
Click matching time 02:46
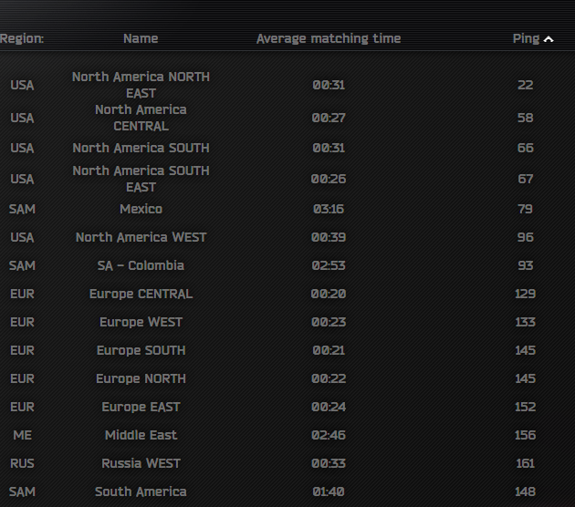coord(329,435)
